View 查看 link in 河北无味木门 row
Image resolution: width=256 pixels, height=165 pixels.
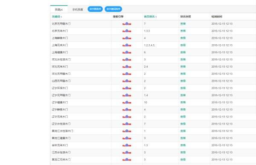coord(183,67)
